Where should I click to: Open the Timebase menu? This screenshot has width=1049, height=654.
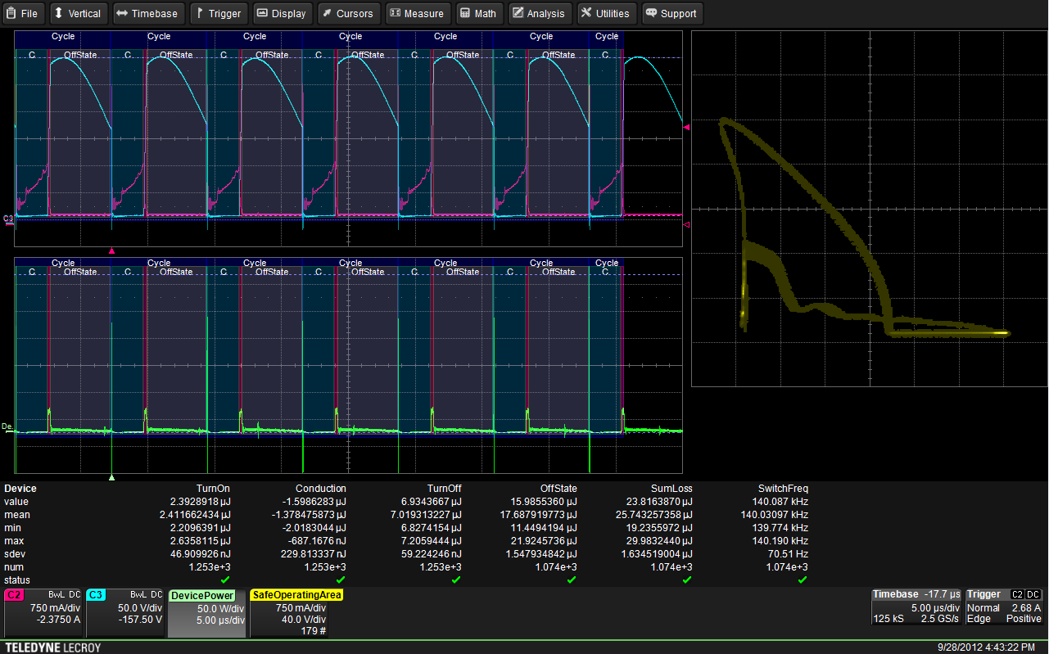[147, 13]
